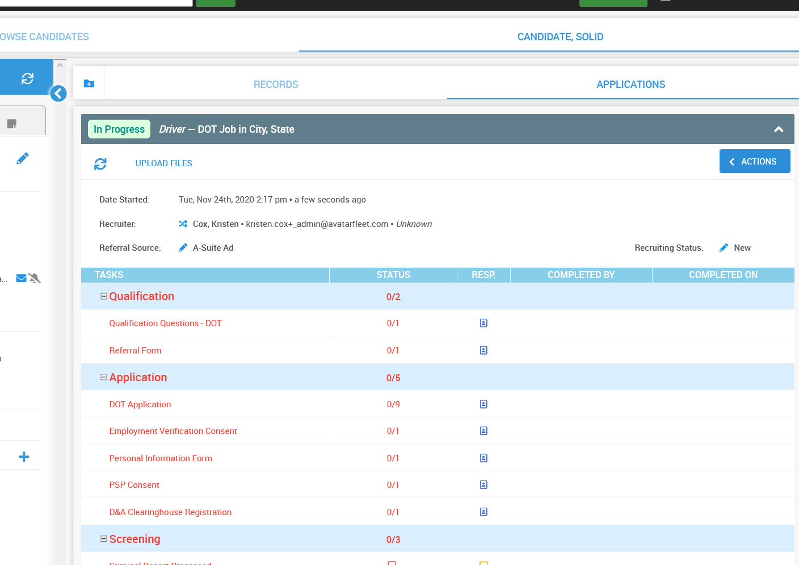Image resolution: width=799 pixels, height=565 pixels.
Task: Collapse the Driver application panel chevron
Action: [x=779, y=129]
